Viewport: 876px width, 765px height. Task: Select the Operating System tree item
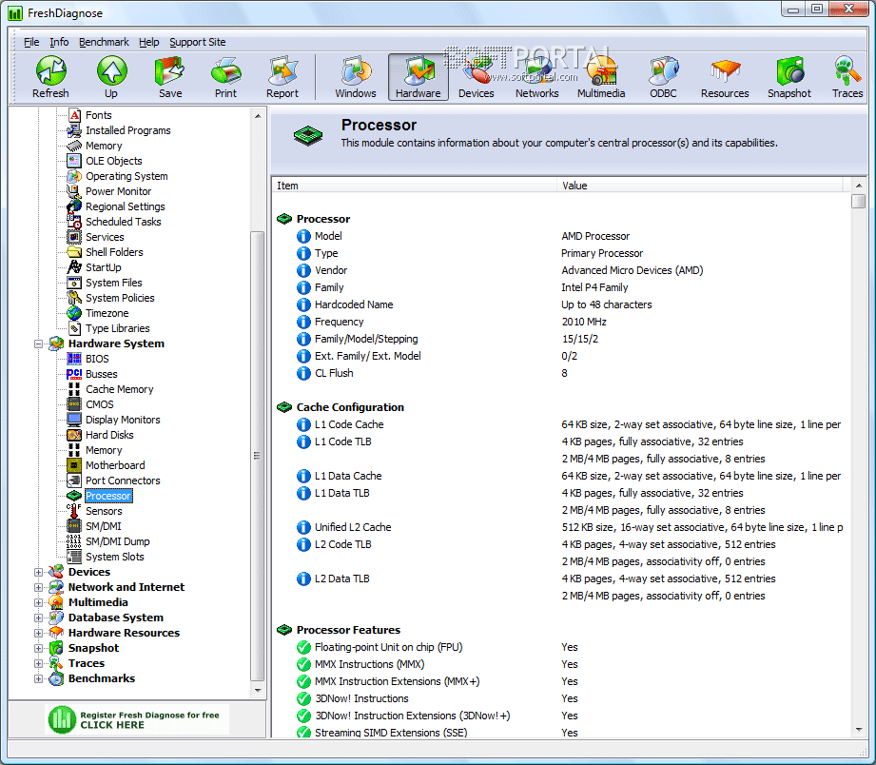(127, 176)
